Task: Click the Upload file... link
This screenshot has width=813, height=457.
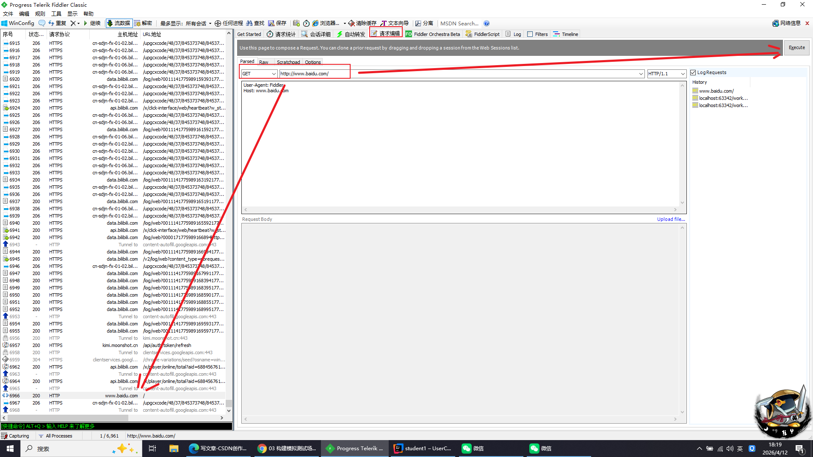Action: pos(671,219)
